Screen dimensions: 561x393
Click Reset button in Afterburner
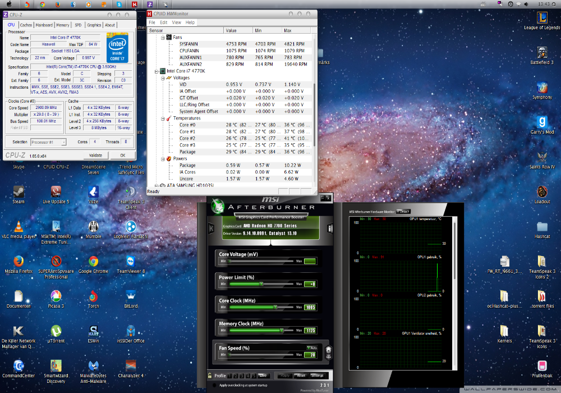tap(301, 376)
